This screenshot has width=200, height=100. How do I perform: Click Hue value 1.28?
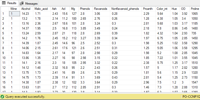point(175,87)
